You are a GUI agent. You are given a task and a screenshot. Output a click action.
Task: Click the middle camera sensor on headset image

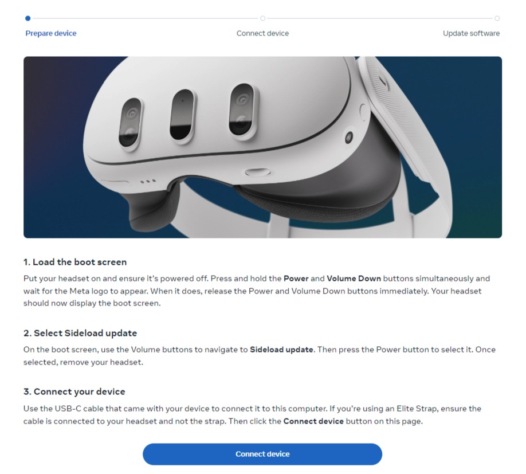pos(182,115)
